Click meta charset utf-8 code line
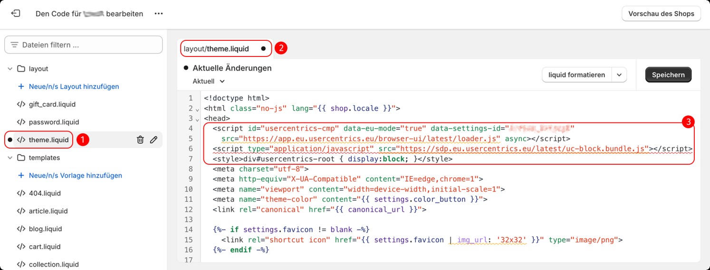Image resolution: width=710 pixels, height=270 pixels. 261,169
